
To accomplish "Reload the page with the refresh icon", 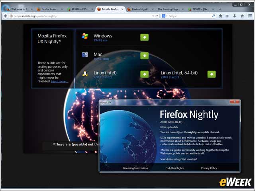I will [x=157, y=16].
